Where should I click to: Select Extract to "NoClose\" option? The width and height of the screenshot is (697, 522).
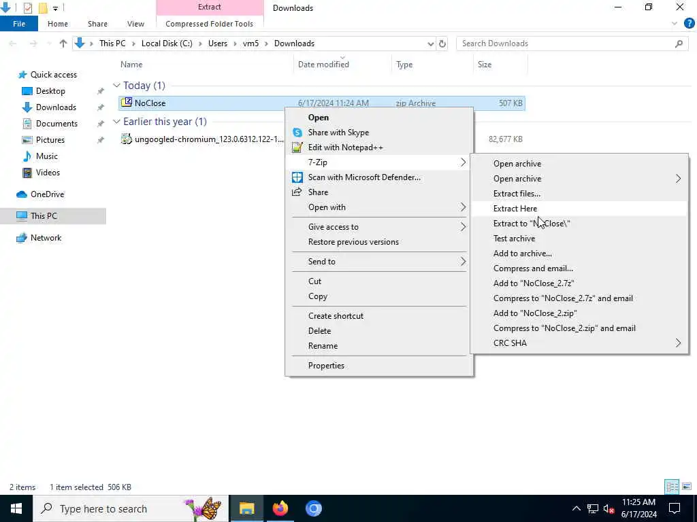(579, 223)
